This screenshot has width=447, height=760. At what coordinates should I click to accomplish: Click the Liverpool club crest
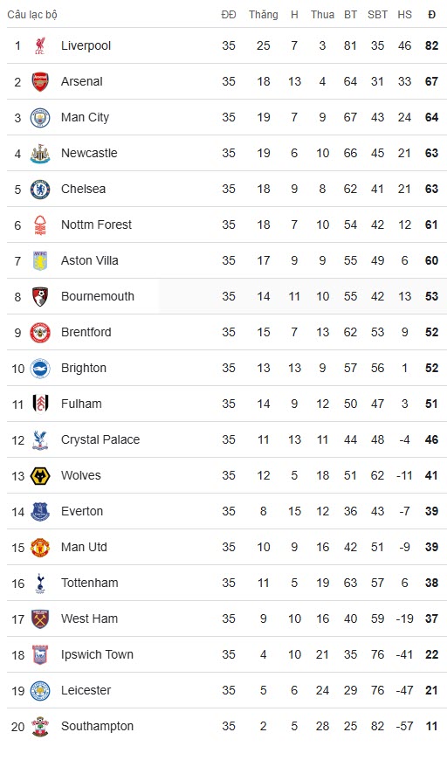[x=40, y=46]
